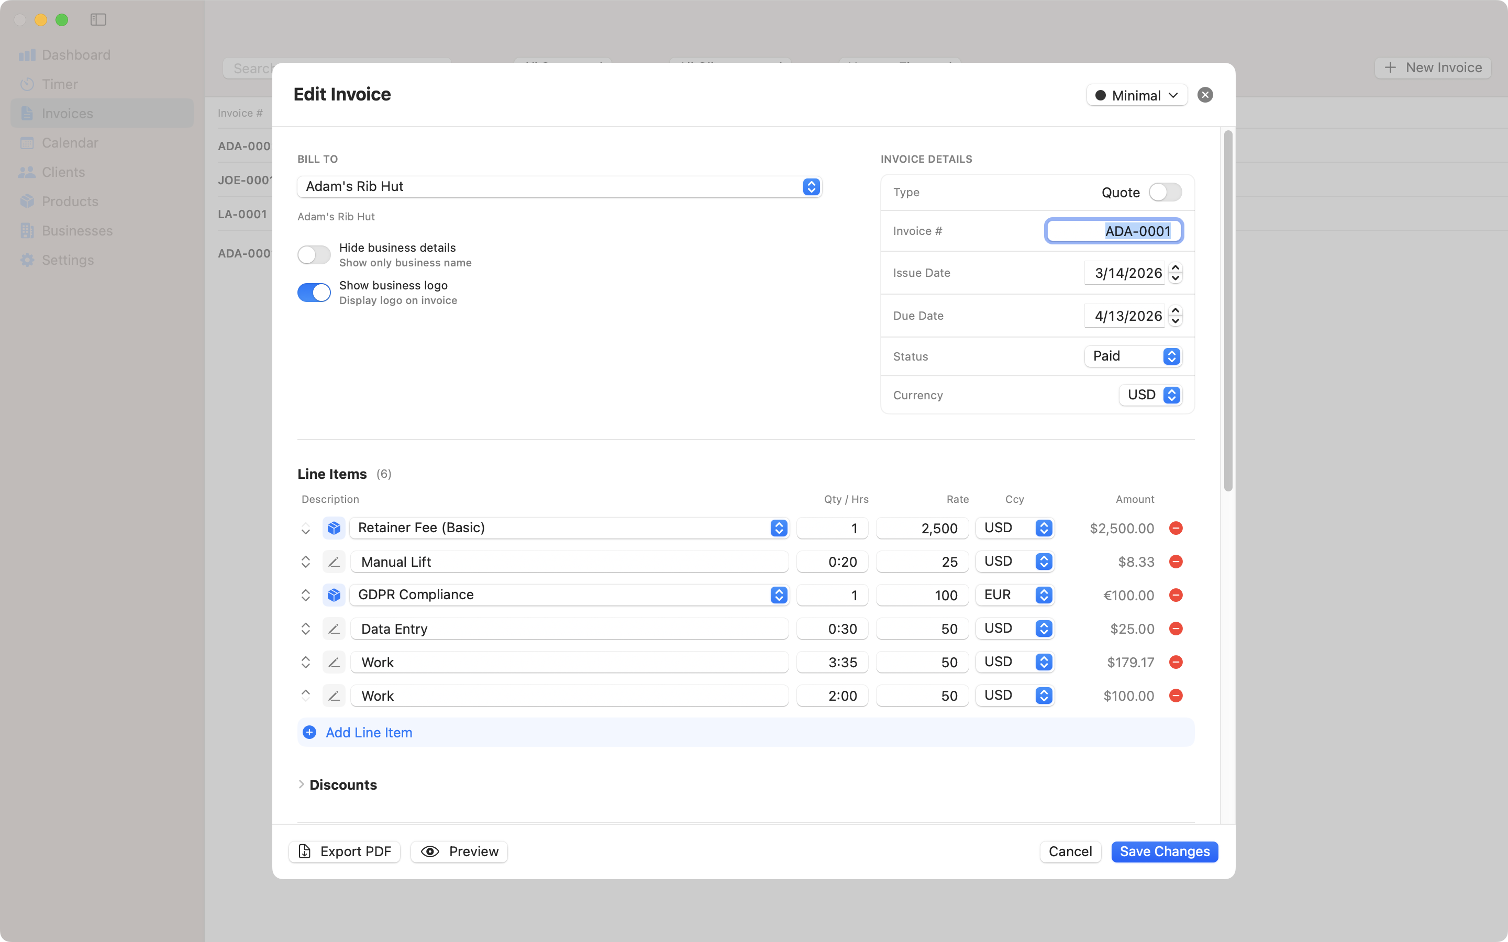Click the pencil icon on Manual Lift row
1508x942 pixels.
click(334, 562)
